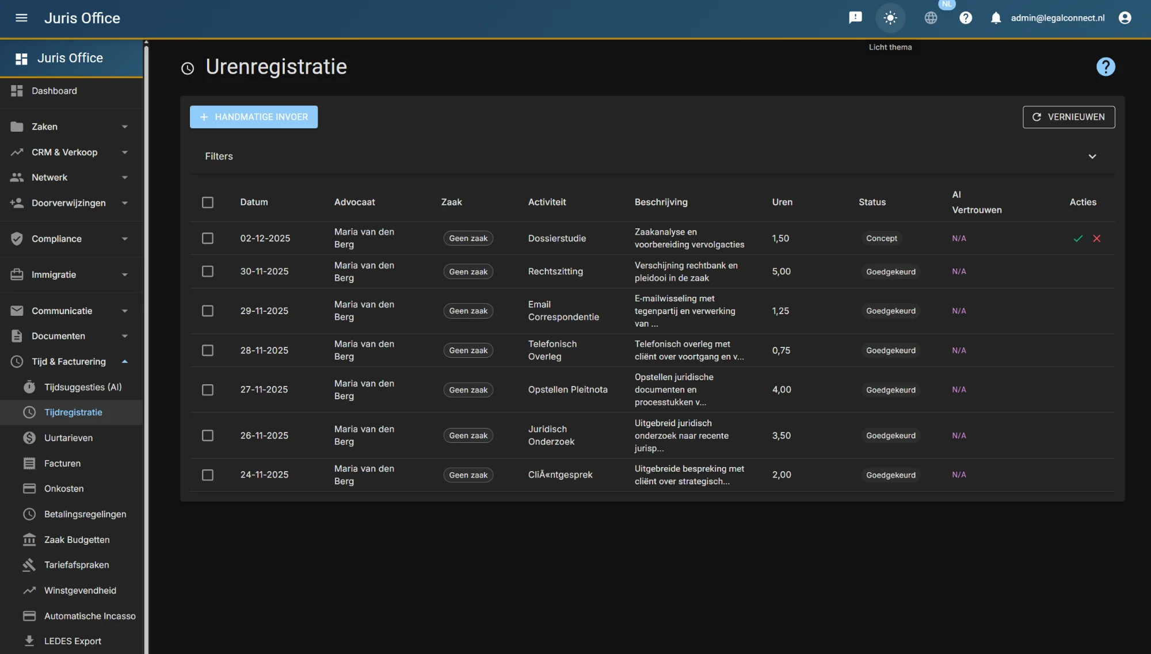This screenshot has height=654, width=1151.
Task: Click the Handmatige Invoer button
Action: click(x=254, y=117)
